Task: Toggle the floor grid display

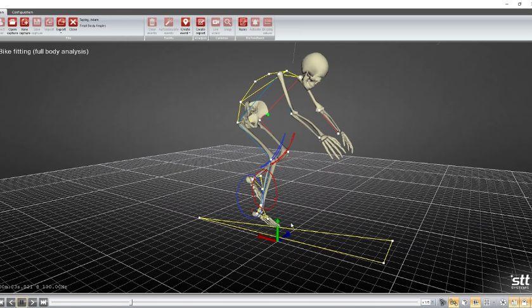Action: (476, 302)
